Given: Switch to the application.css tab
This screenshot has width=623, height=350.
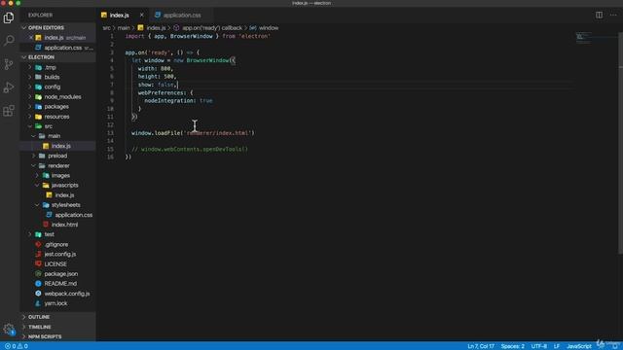Looking at the screenshot, I should click(x=182, y=16).
